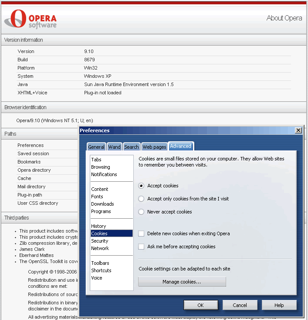The height and width of the screenshot is (320, 308).
Task: Click the Preferences path label in Paths
Action: tap(30, 145)
